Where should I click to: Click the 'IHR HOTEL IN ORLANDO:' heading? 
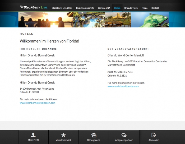(x=39, y=49)
